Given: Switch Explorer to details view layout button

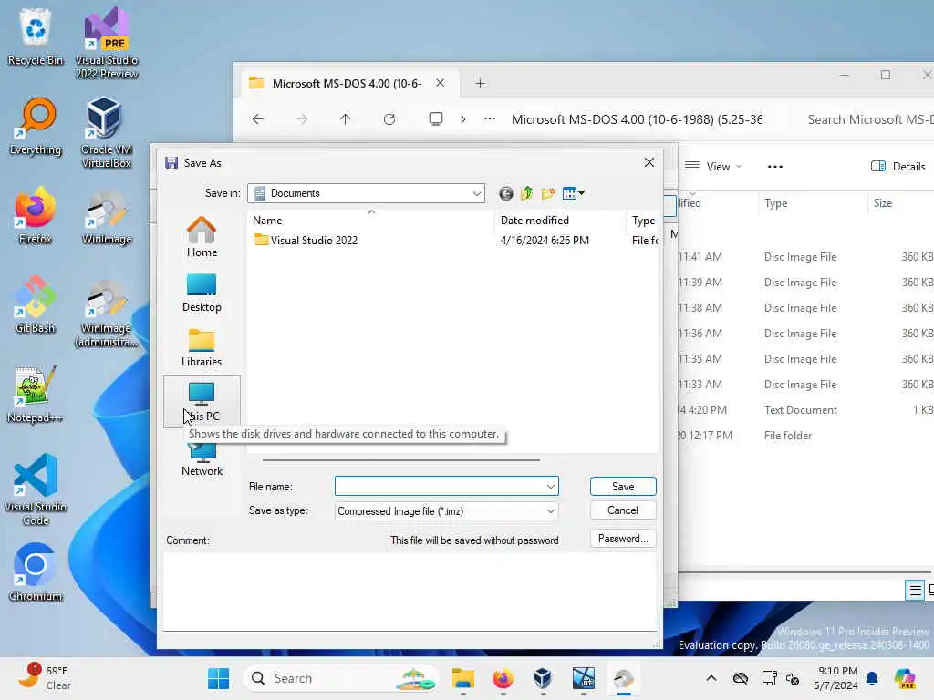Looking at the screenshot, I should [x=915, y=590].
